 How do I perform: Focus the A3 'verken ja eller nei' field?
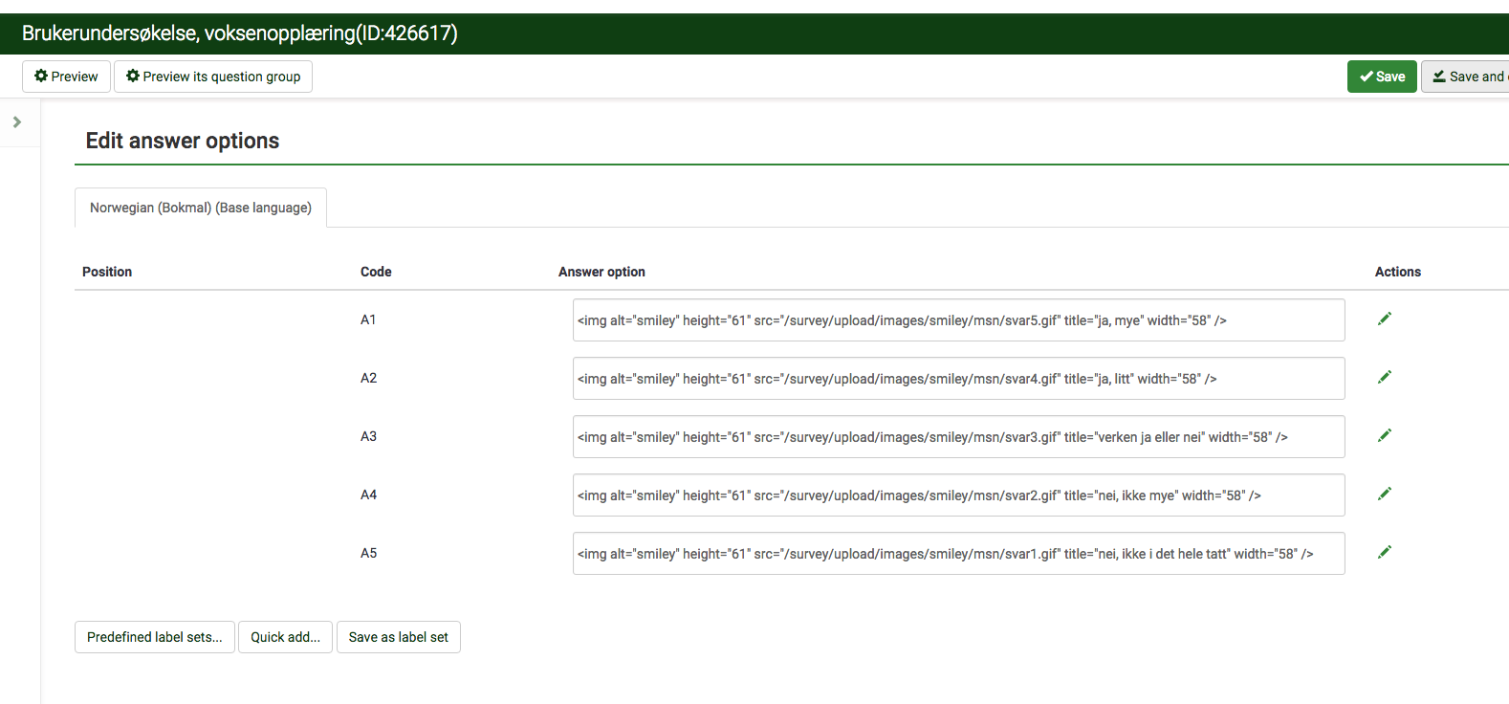(x=958, y=437)
